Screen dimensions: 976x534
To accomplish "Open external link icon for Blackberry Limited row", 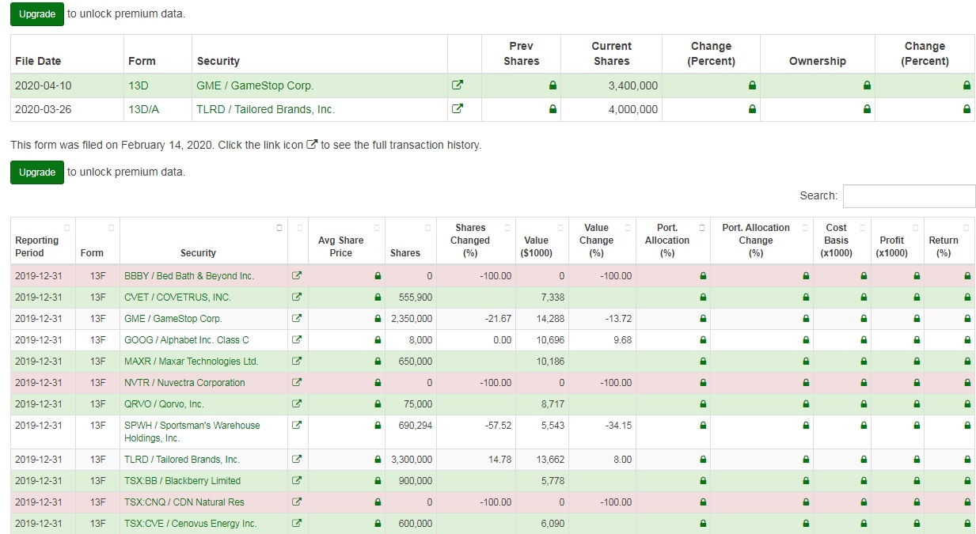I will (x=297, y=481).
